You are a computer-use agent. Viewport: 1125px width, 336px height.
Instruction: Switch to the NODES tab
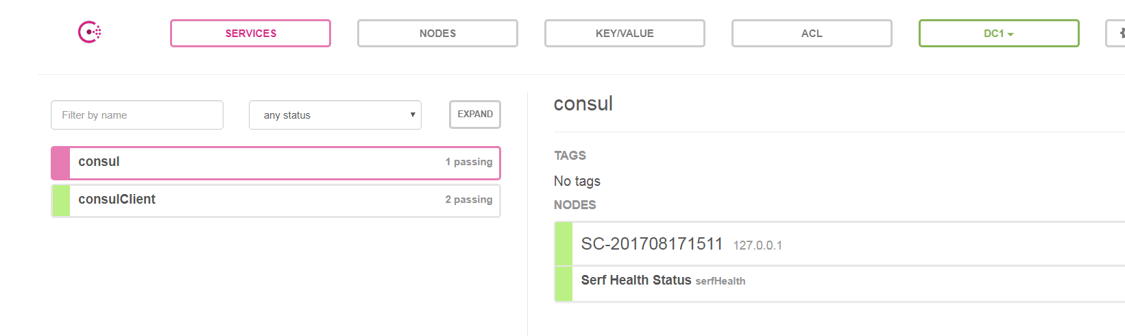(x=437, y=33)
